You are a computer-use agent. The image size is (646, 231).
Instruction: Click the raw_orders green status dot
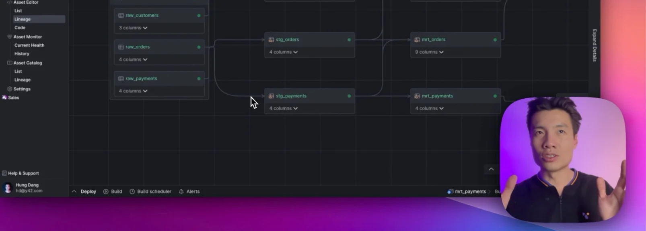point(199,47)
